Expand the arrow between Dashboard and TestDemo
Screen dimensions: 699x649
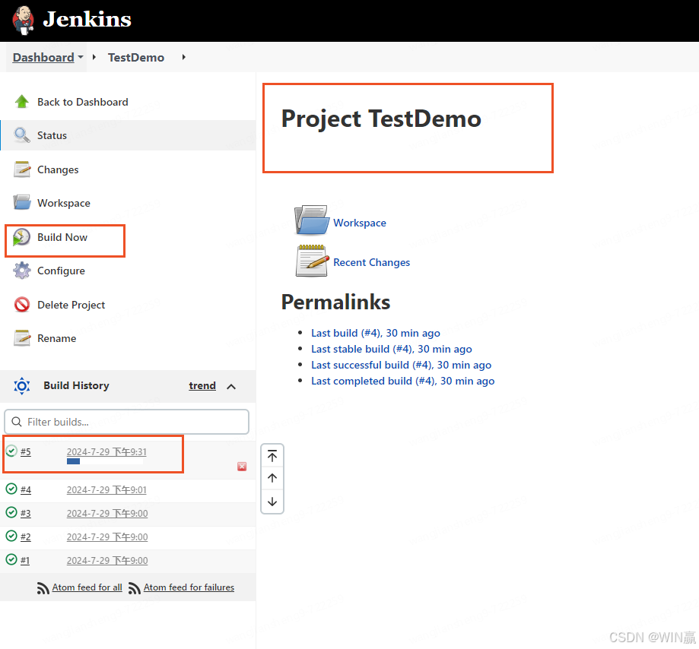point(94,57)
